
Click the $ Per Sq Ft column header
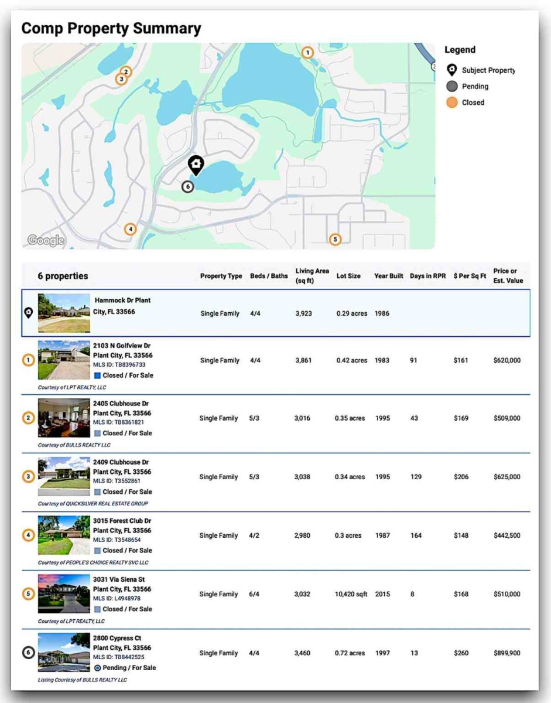(470, 276)
